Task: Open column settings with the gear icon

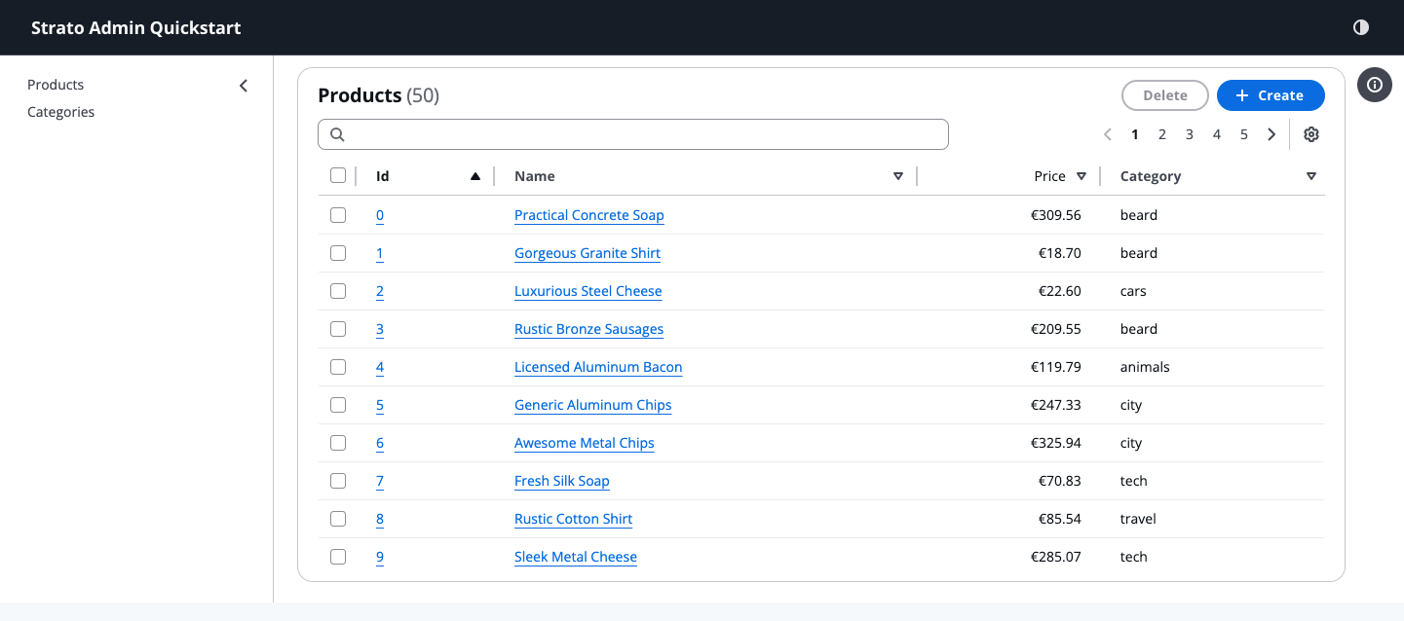Action: (1310, 134)
